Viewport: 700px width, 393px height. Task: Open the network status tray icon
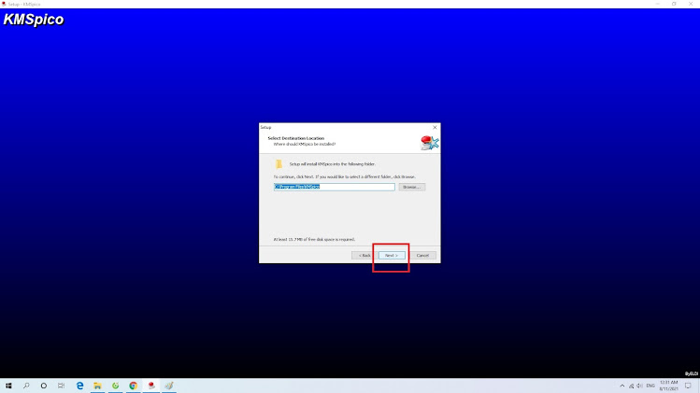coord(631,386)
